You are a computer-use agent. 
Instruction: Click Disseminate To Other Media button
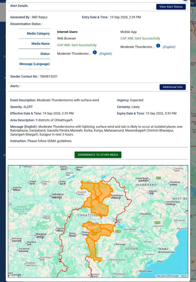tap(98, 155)
